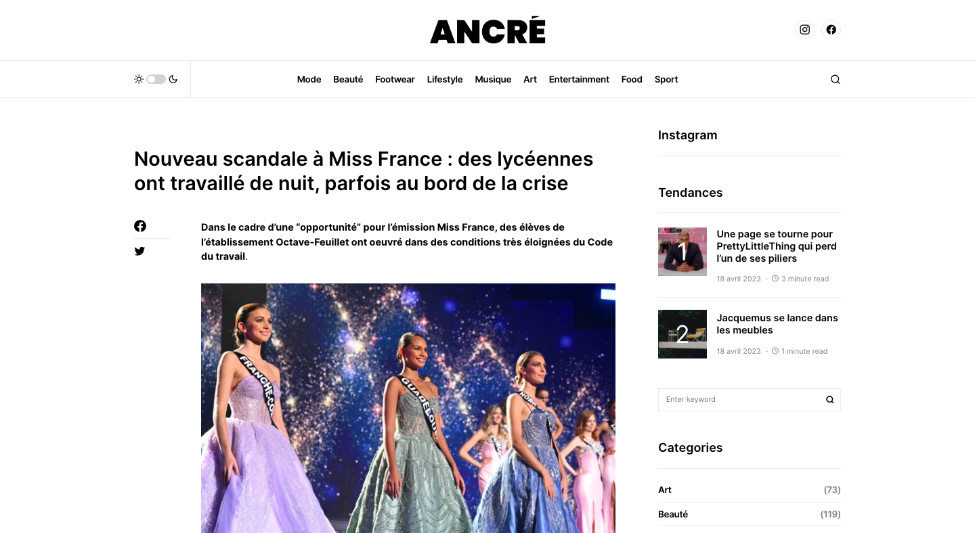The image size is (975, 533).
Task: Go to the Footwear section
Action: pyautogui.click(x=395, y=79)
